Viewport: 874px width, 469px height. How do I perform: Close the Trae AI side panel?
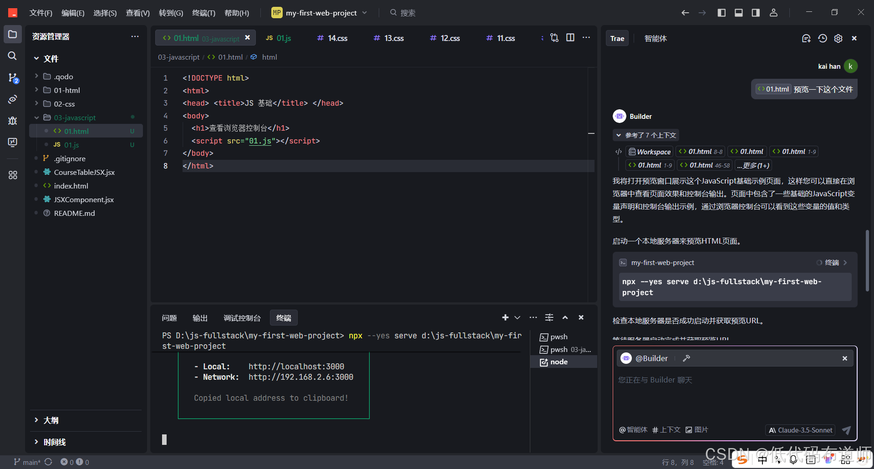(854, 38)
